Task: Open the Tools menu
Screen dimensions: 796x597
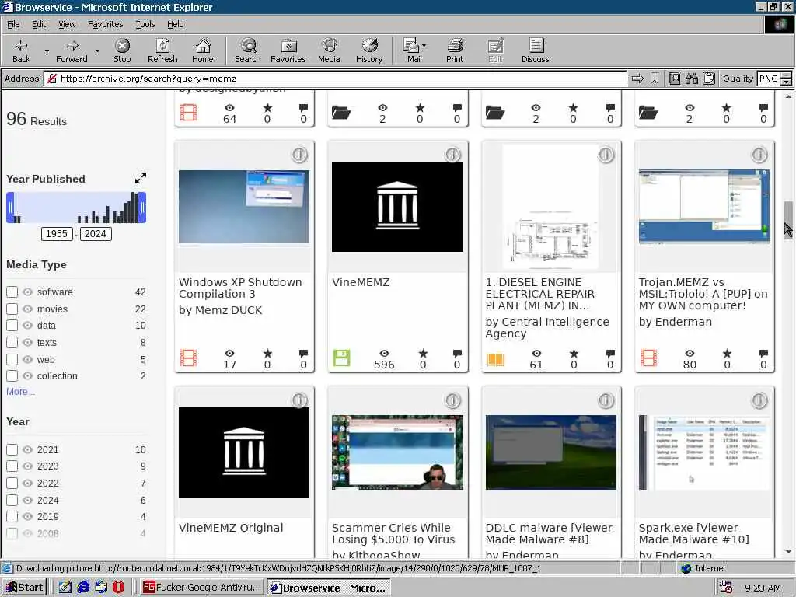Action: [x=145, y=24]
